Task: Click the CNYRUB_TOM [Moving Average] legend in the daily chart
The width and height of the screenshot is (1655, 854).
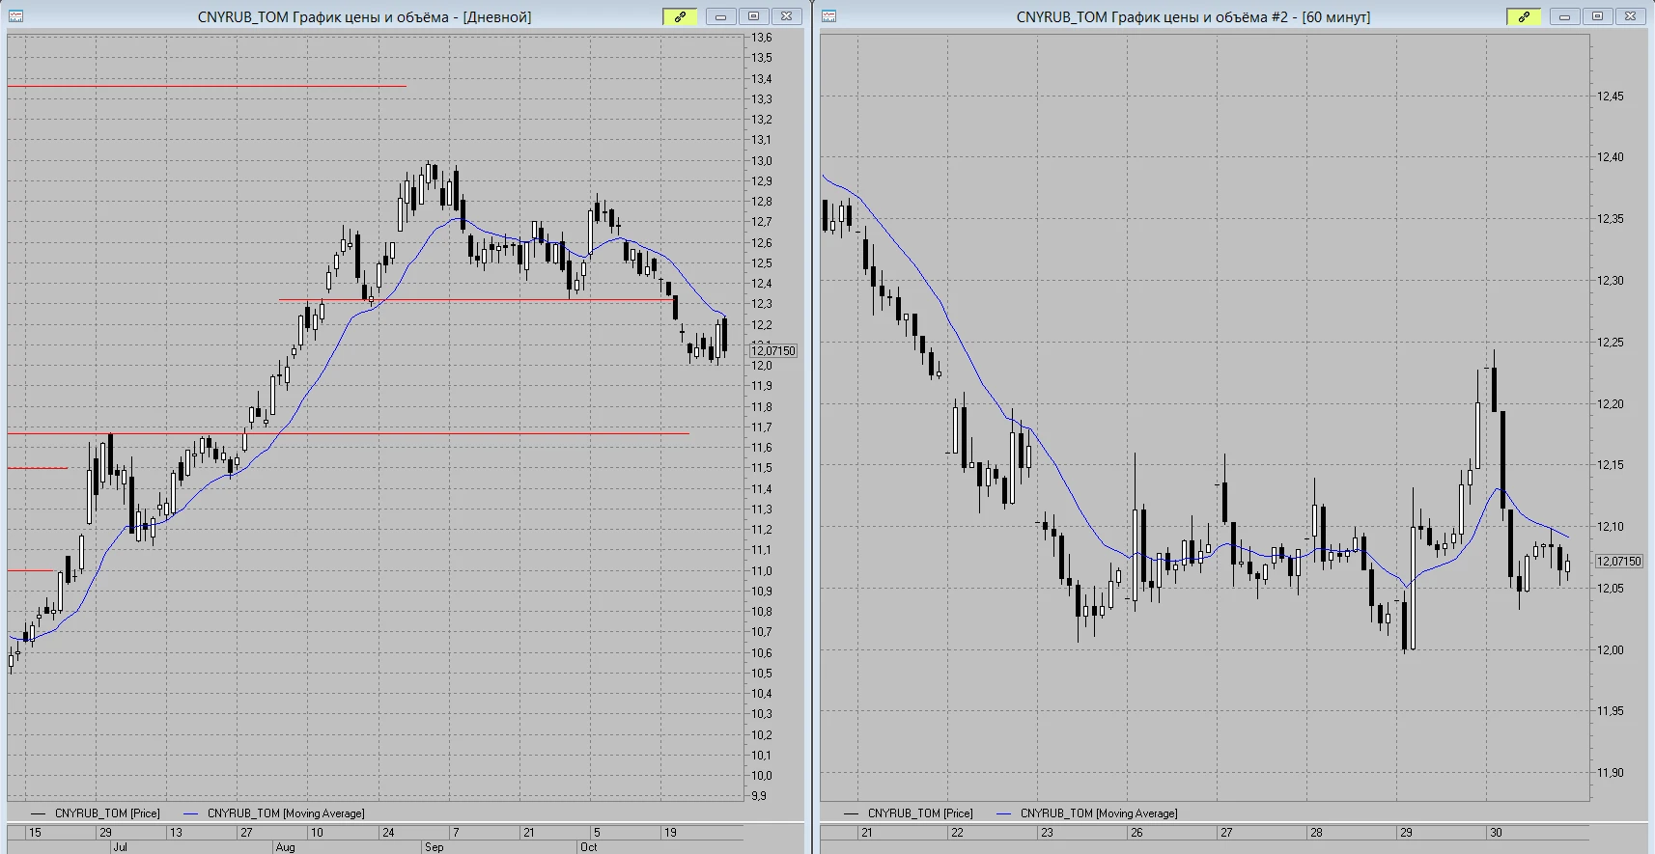Action: click(x=286, y=813)
